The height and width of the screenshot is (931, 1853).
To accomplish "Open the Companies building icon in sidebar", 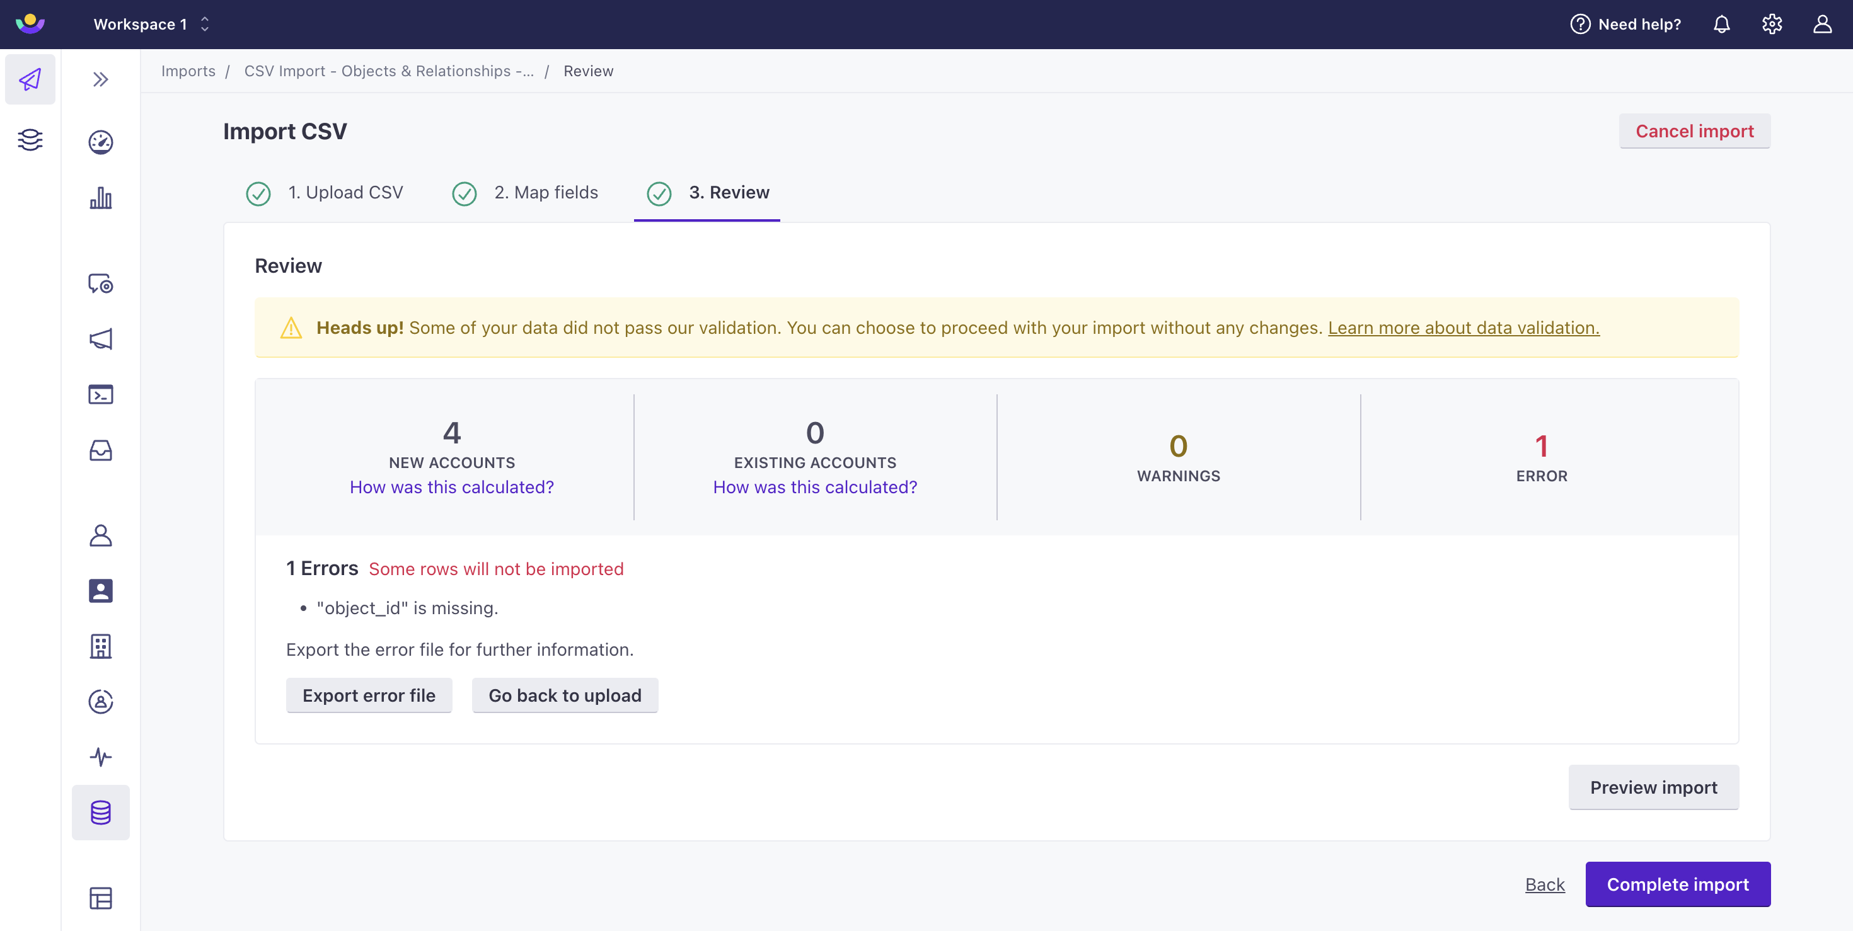I will [101, 646].
